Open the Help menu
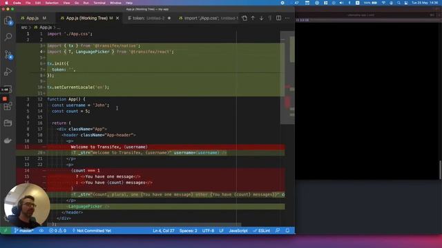This screenshot has width=442, height=248. tap(129, 3)
